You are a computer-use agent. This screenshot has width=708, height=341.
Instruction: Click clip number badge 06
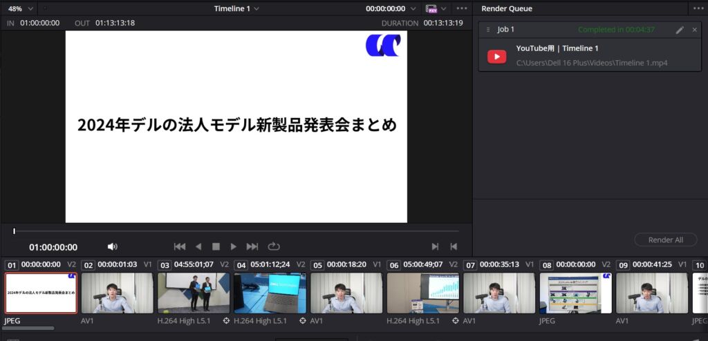[x=393, y=265]
